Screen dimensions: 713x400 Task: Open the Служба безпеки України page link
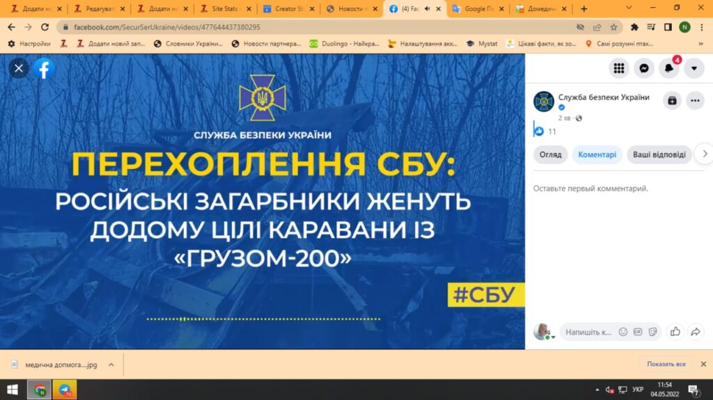click(604, 97)
